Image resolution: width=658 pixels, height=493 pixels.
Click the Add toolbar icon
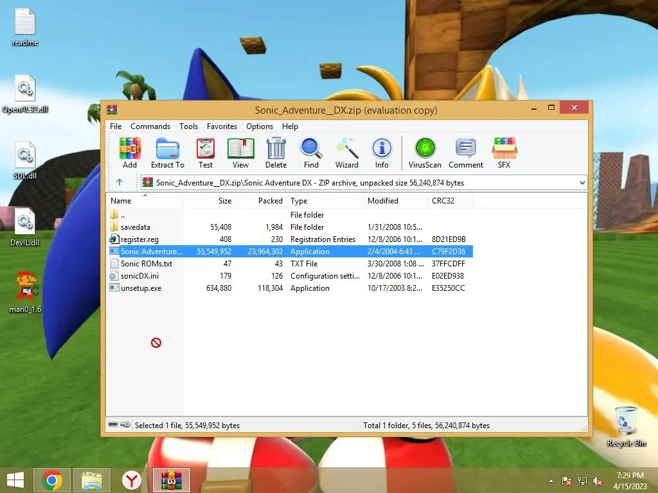pyautogui.click(x=130, y=153)
